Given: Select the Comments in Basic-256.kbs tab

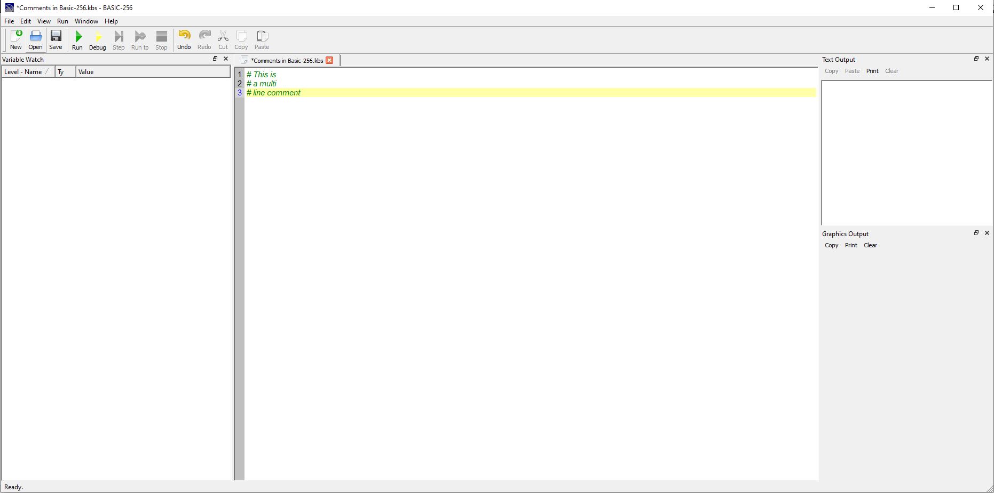Looking at the screenshot, I should click(x=286, y=61).
